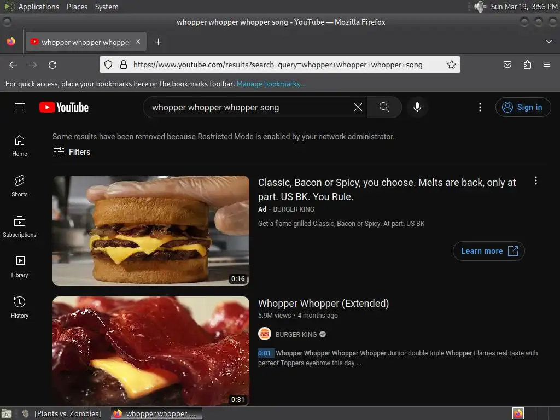Click Whopper Whopper (Extended) title
This screenshot has height=420, width=560.
(x=323, y=303)
